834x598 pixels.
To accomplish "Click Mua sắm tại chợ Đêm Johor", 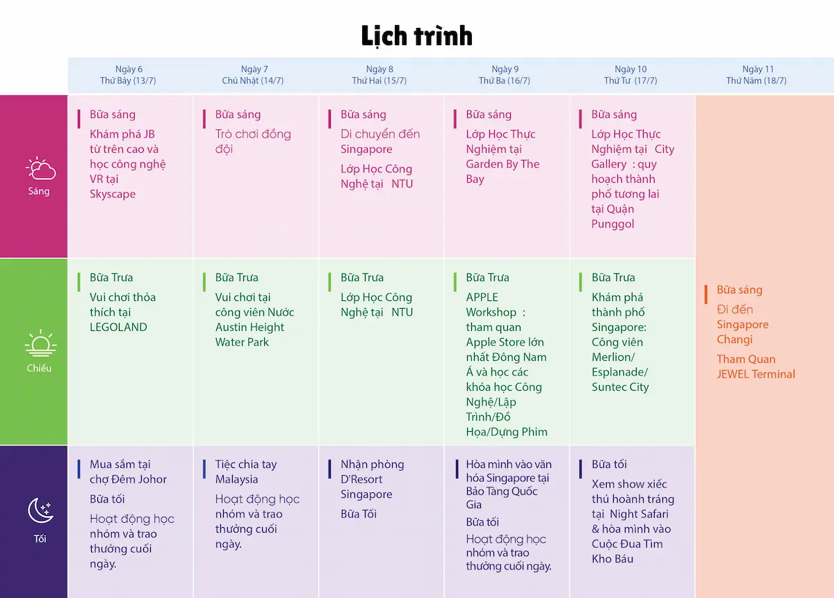I will pyautogui.click(x=128, y=471).
